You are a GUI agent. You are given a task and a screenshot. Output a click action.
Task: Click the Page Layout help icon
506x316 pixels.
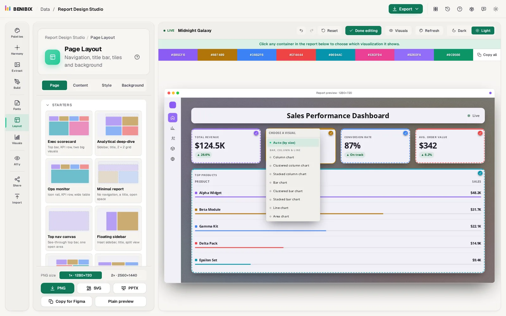pyautogui.click(x=137, y=57)
